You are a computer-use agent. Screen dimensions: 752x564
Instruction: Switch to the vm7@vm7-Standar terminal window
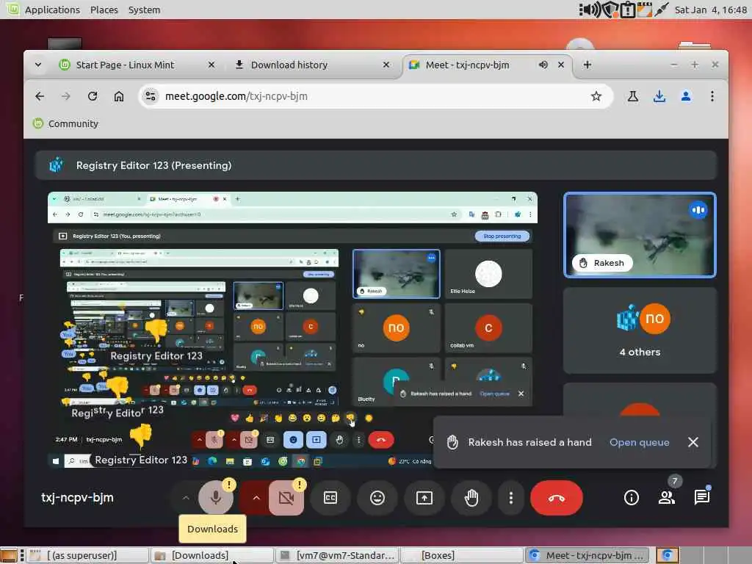pos(336,555)
